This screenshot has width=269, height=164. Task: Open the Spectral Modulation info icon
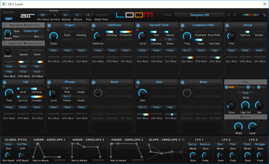5,44
